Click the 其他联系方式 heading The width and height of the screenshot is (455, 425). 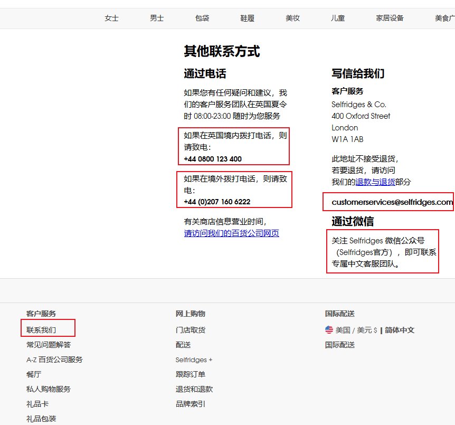(222, 51)
